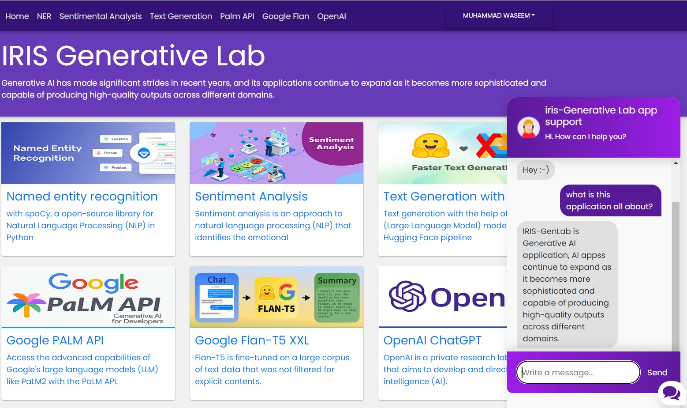The height and width of the screenshot is (408, 687).
Task: Click the IRIS-GenLab reply bubble in chat
Action: (567, 284)
